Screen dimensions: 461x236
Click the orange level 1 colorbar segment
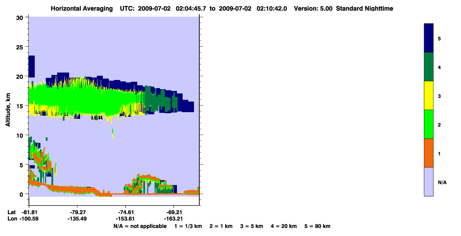pos(429,153)
